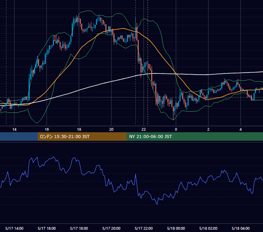Click the 5/18 04:00 timestamp label

point(241,228)
